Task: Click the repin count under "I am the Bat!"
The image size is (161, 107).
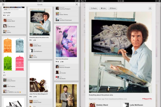Action: coord(8,15)
